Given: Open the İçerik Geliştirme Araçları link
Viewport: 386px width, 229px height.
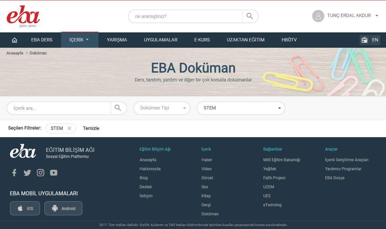Looking at the screenshot, I should point(347,160).
